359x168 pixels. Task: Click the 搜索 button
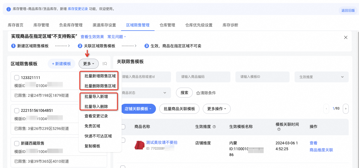[x=184, y=93]
